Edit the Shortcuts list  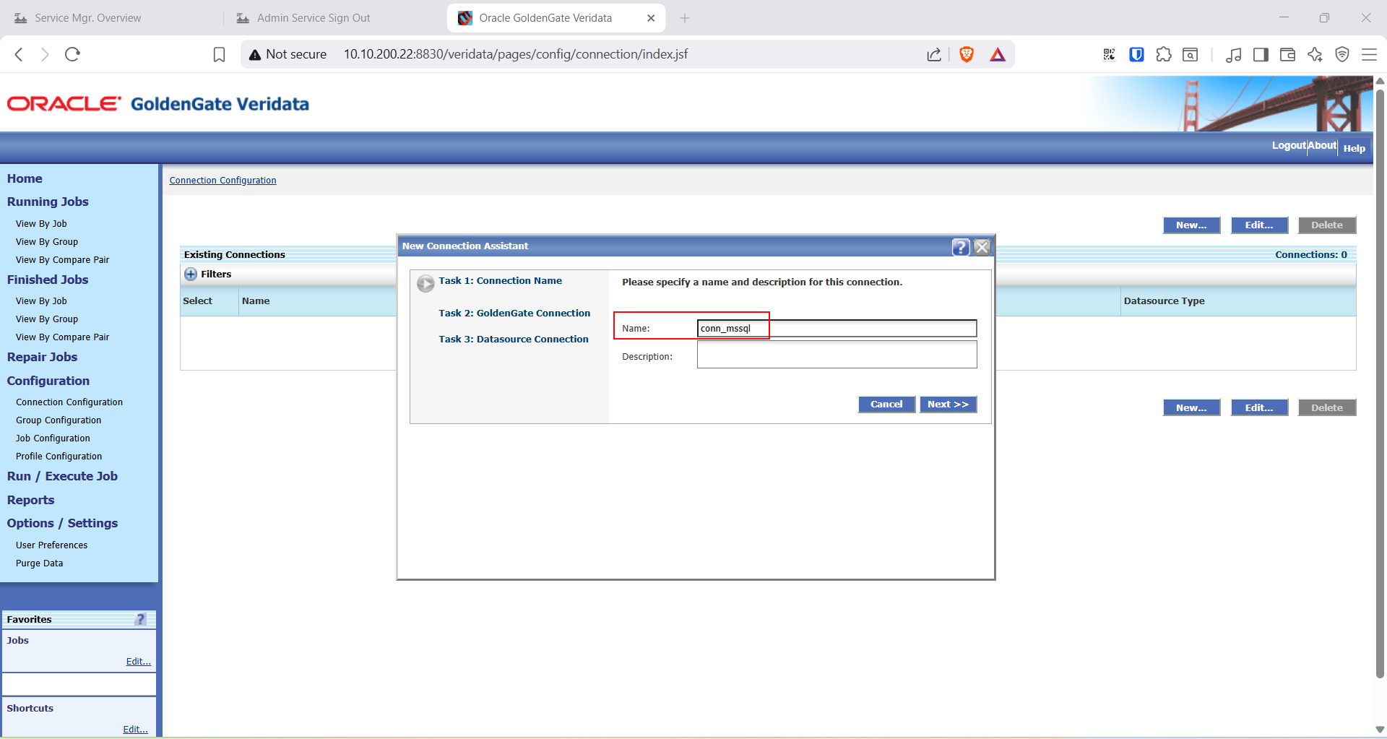tap(135, 730)
